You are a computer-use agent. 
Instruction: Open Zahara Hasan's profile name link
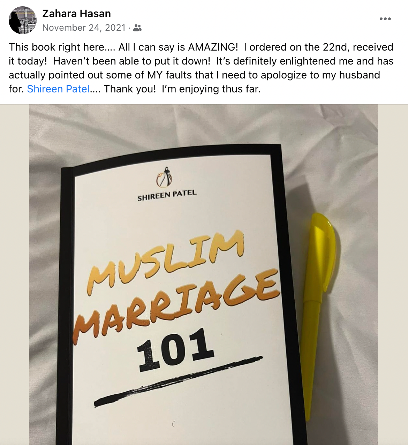pos(76,14)
